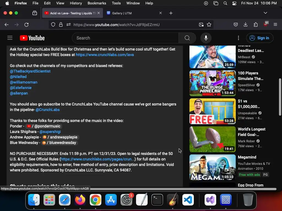Open Google Chrome from the Dock
Image resolution: width=282 pixels, height=211 pixels.
point(96,200)
